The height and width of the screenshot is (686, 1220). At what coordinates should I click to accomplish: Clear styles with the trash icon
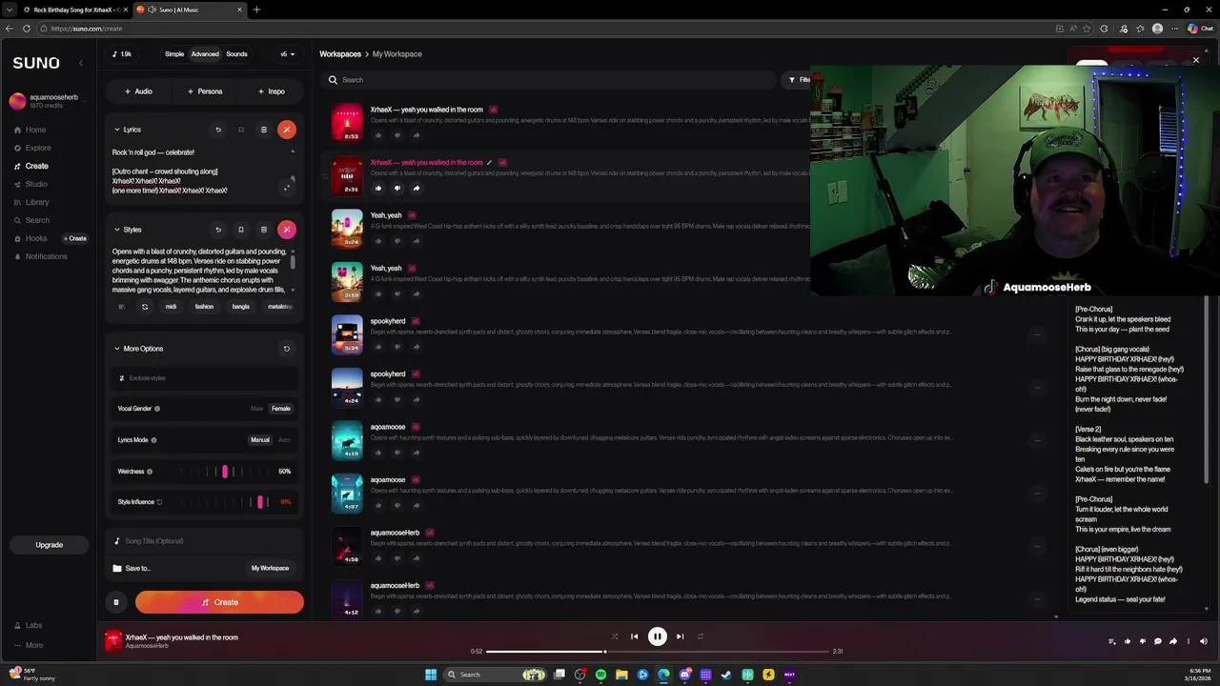coord(264,230)
